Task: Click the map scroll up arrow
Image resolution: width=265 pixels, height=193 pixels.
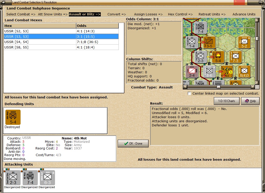Action: pyautogui.click(x=257, y=20)
